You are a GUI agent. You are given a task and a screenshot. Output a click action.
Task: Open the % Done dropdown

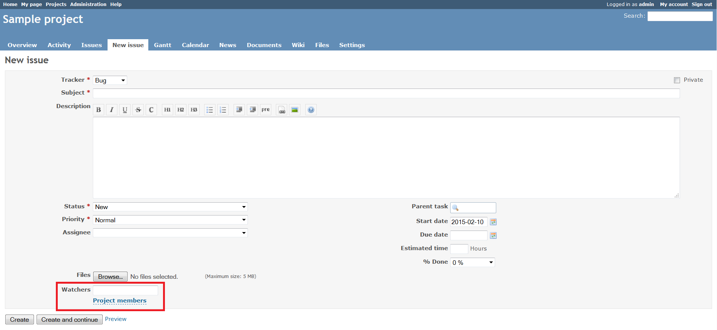472,262
